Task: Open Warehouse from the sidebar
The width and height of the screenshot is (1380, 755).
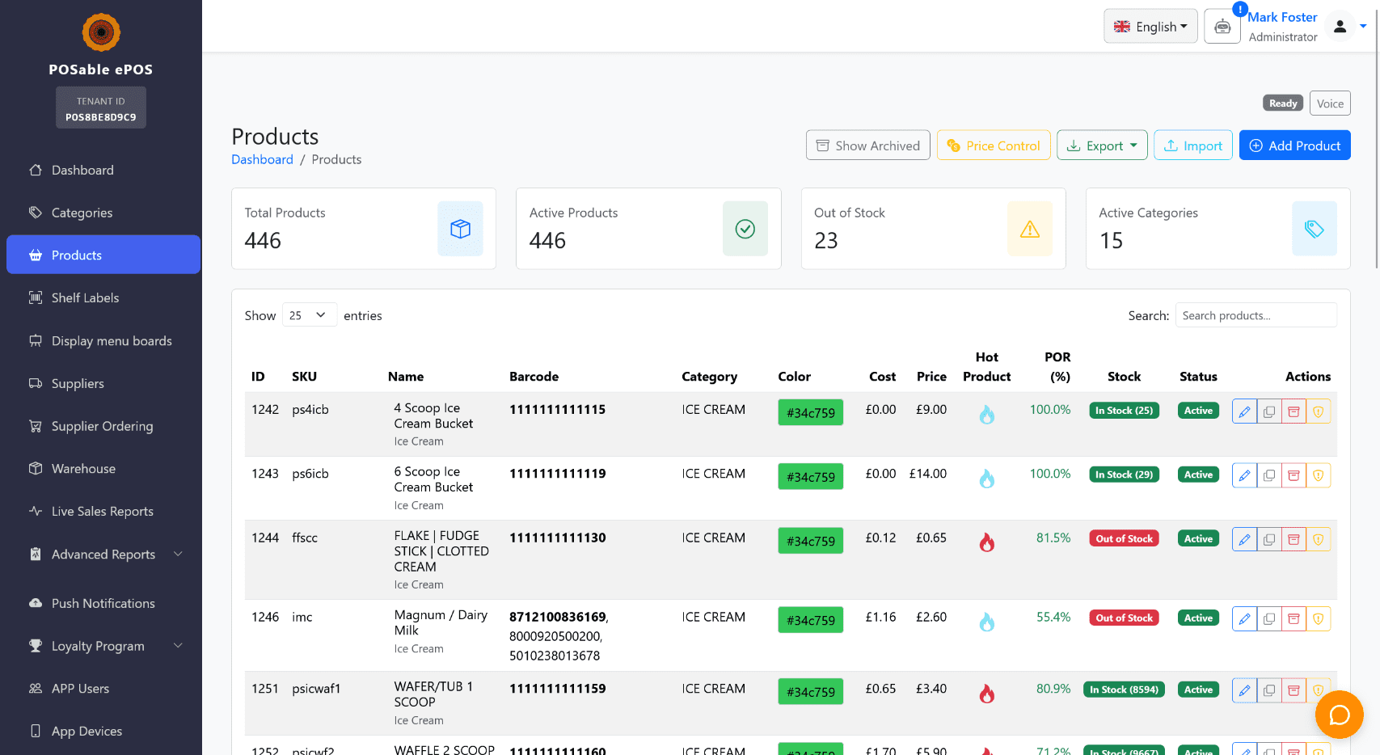Action: [x=83, y=469]
